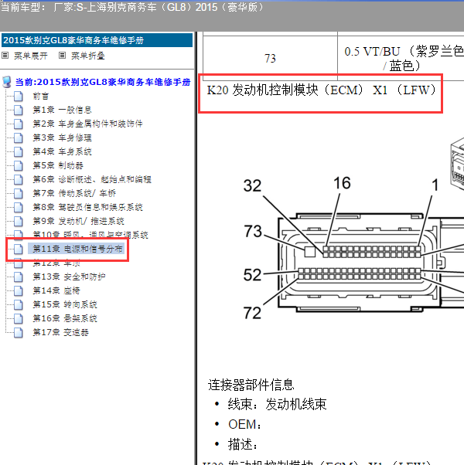Select 第4章 车身系统
The image size is (464, 465).
62,152
